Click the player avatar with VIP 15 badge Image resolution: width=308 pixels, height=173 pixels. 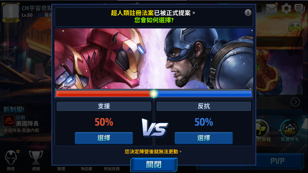click(x=10, y=12)
